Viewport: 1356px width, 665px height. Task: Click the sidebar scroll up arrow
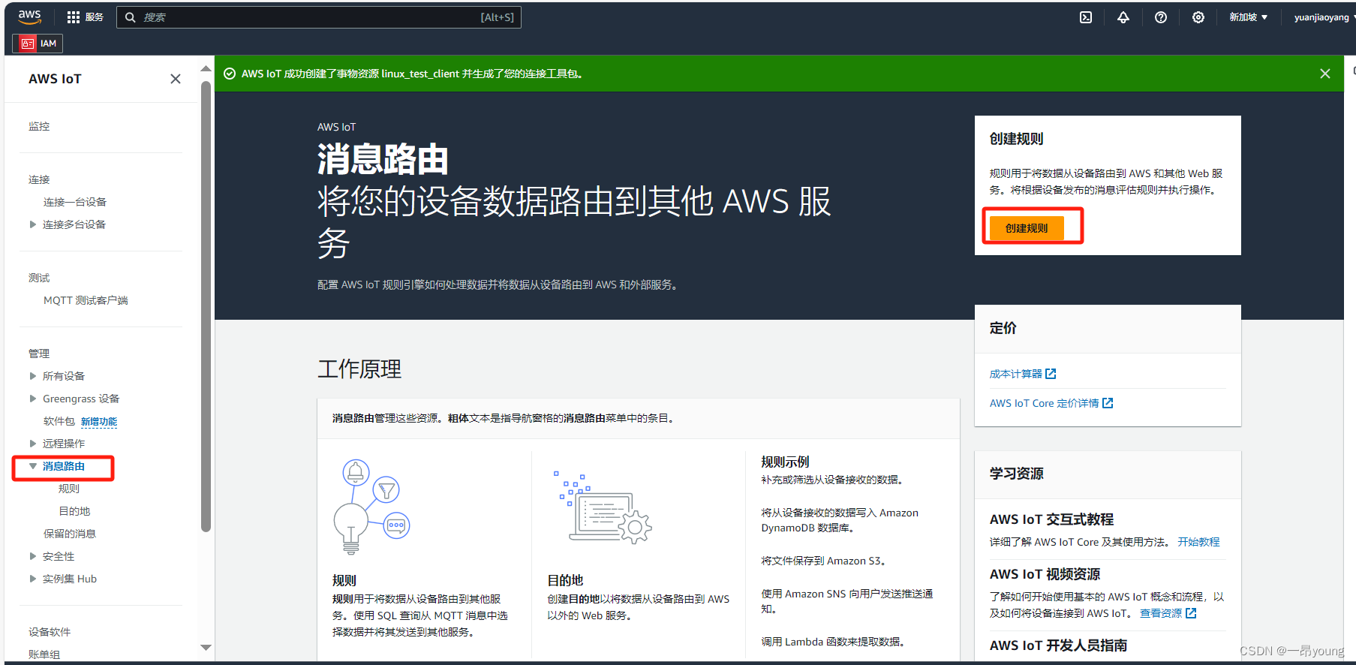tap(206, 69)
